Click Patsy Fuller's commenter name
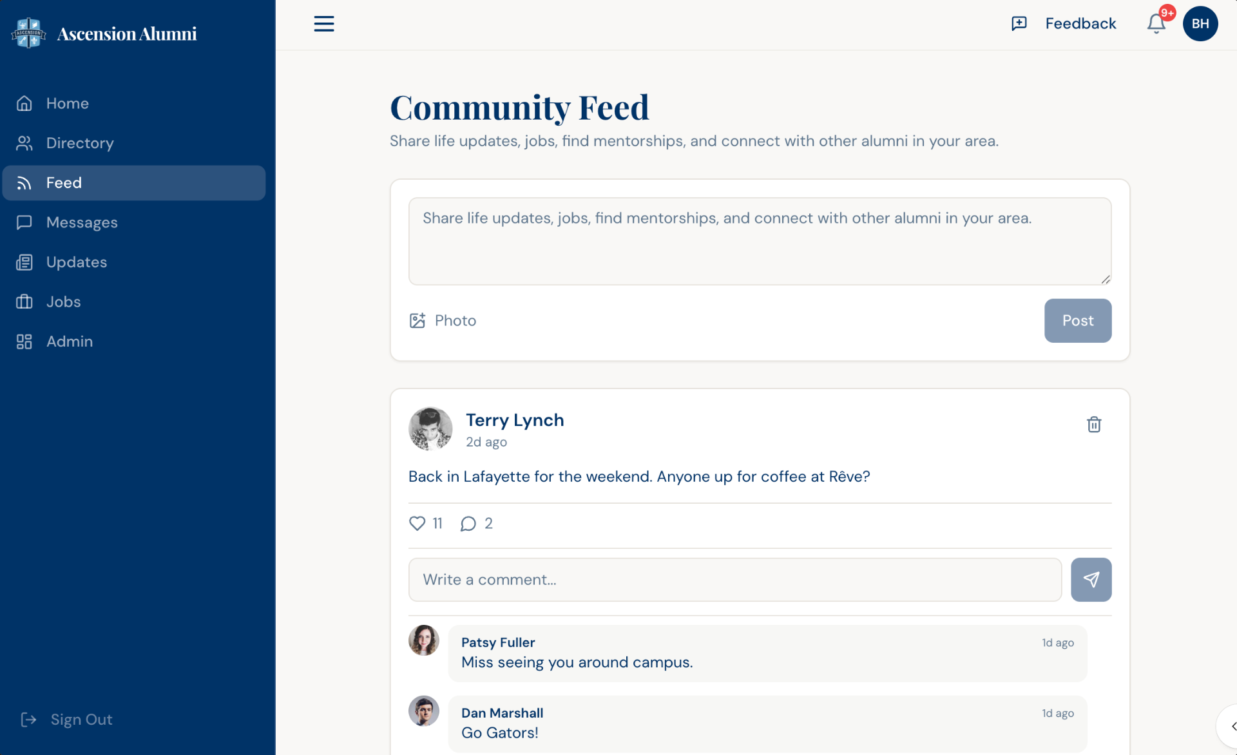 (498, 642)
